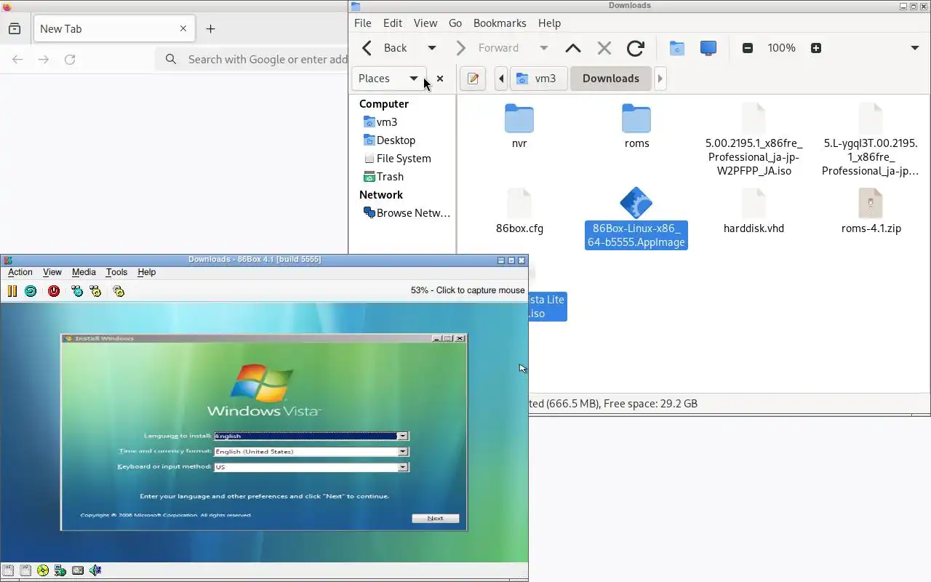The width and height of the screenshot is (931, 582).
Task: Click the red ACPI shutdown power icon
Action: (54, 291)
